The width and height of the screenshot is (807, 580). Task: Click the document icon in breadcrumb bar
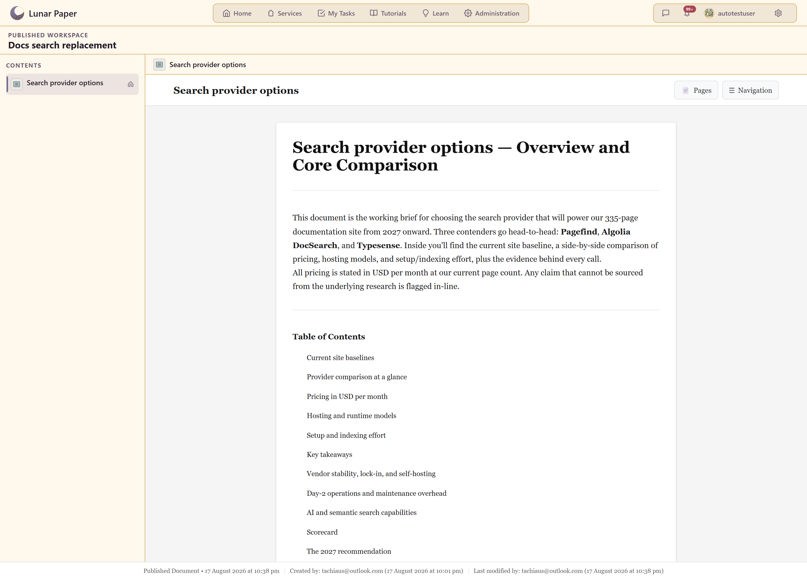[x=159, y=64]
